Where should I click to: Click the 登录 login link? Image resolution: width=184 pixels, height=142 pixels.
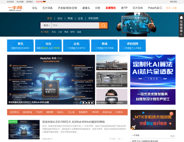(x=168, y=8)
